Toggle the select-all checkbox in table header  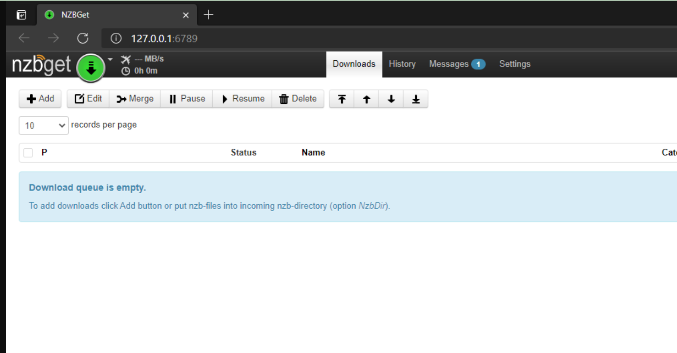tap(28, 153)
